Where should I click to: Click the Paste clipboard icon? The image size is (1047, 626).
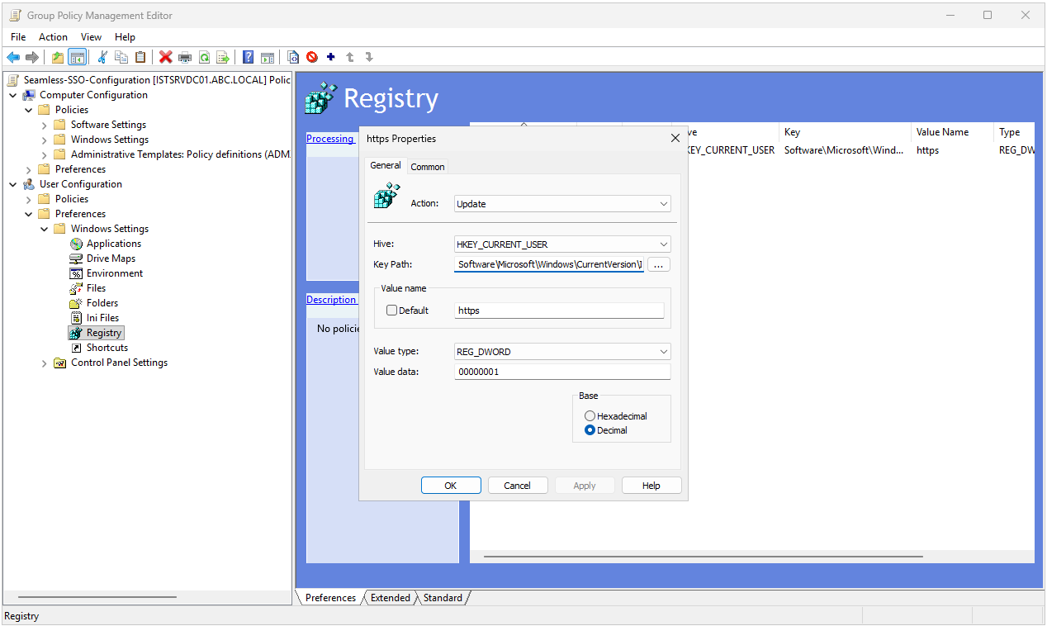pos(140,57)
